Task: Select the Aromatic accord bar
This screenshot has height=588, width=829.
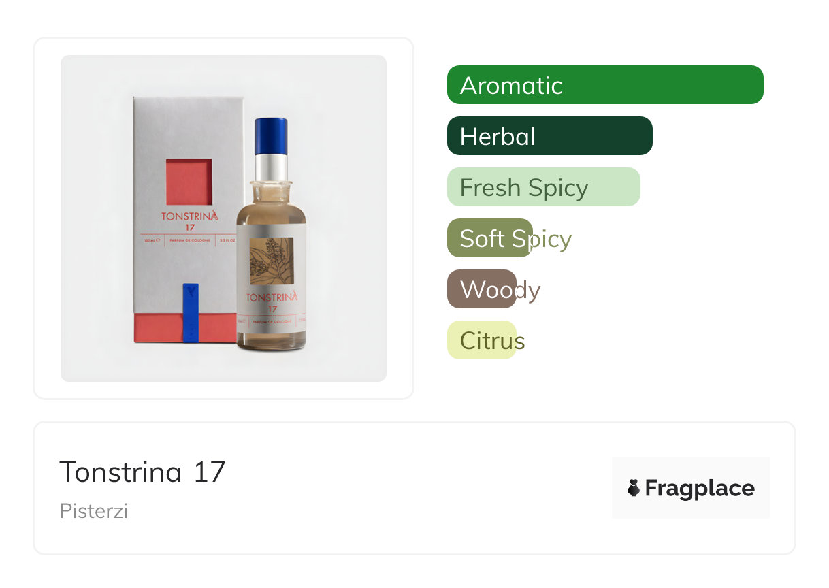Action: click(604, 85)
